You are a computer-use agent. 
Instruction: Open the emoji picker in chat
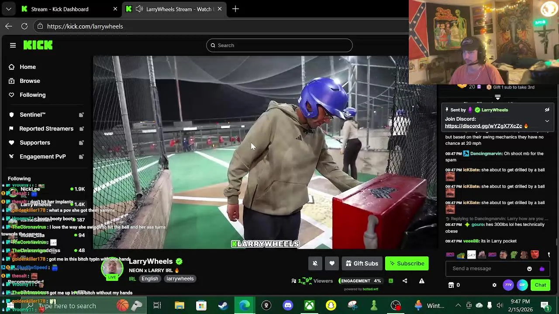(x=529, y=269)
